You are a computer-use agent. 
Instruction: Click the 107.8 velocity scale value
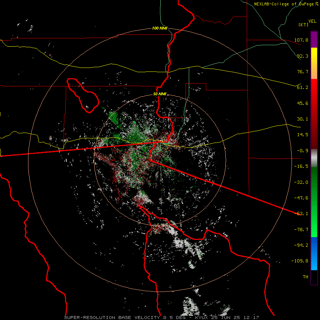point(301,40)
